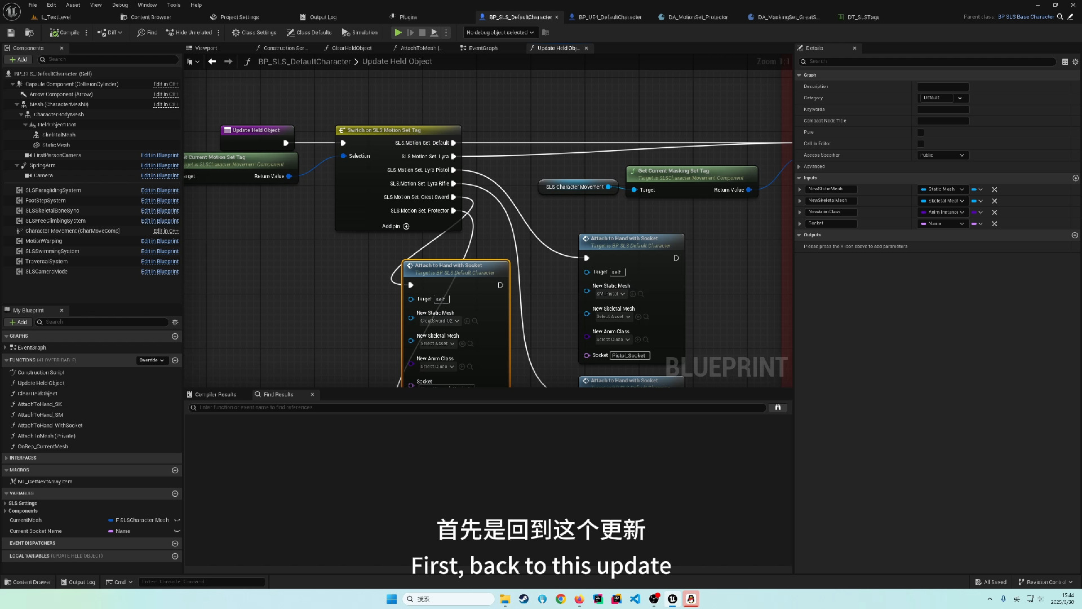
Task: Open My Blueprint settings gear
Action: coord(175,323)
